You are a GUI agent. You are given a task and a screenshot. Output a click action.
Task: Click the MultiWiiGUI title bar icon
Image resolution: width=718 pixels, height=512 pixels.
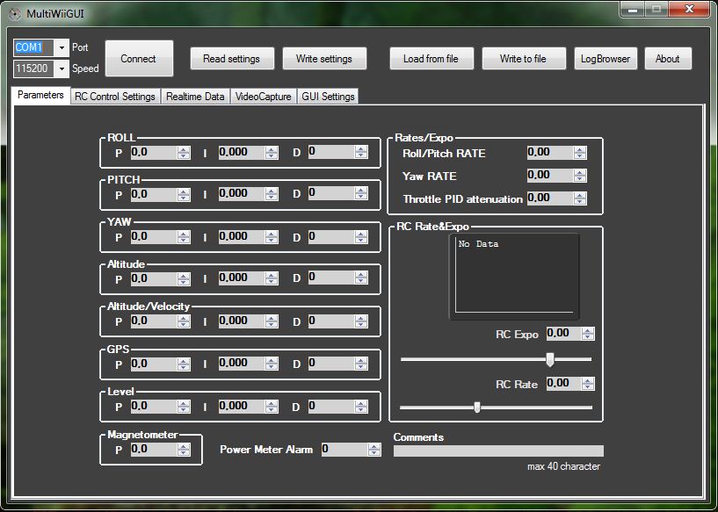tap(15, 14)
